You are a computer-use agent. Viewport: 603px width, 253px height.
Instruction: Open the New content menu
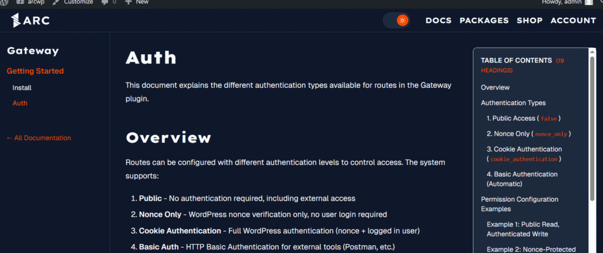coord(137,2)
